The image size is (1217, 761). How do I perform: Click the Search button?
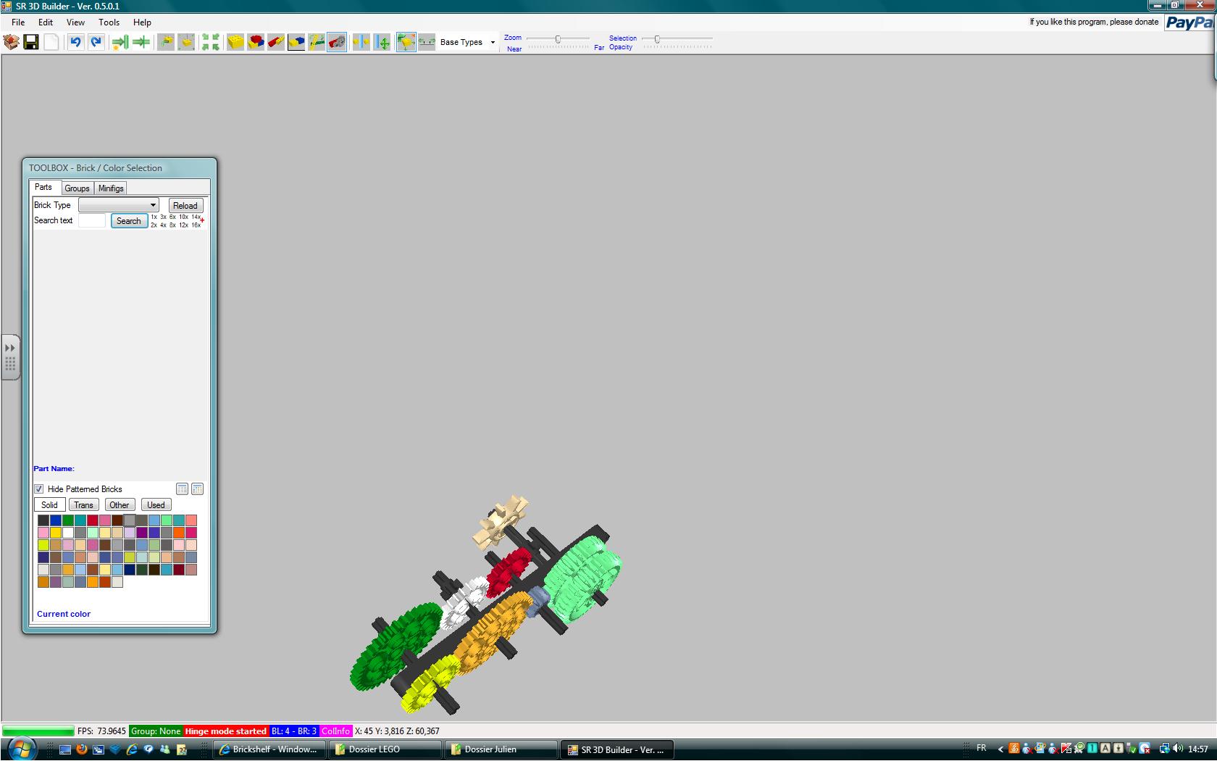click(129, 221)
